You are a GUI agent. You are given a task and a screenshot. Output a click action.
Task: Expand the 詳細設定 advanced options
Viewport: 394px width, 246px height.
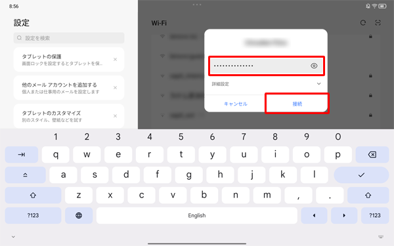click(267, 84)
